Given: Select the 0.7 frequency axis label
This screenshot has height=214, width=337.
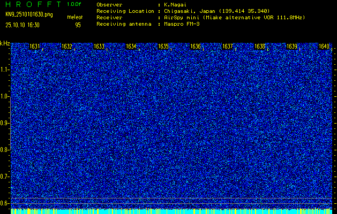Looking at the screenshot, I should coord(5,176).
